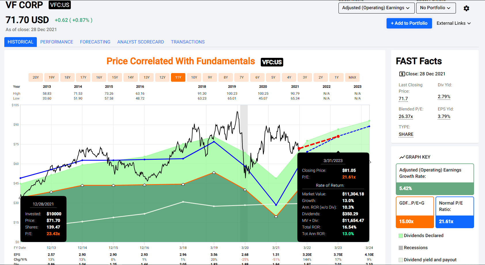Open the settings gear icon
Image resolution: width=485 pixels, height=265 pixels.
pos(466,8)
